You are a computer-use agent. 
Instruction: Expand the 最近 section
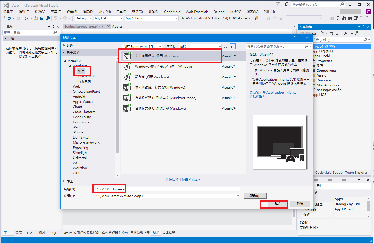(64, 46)
